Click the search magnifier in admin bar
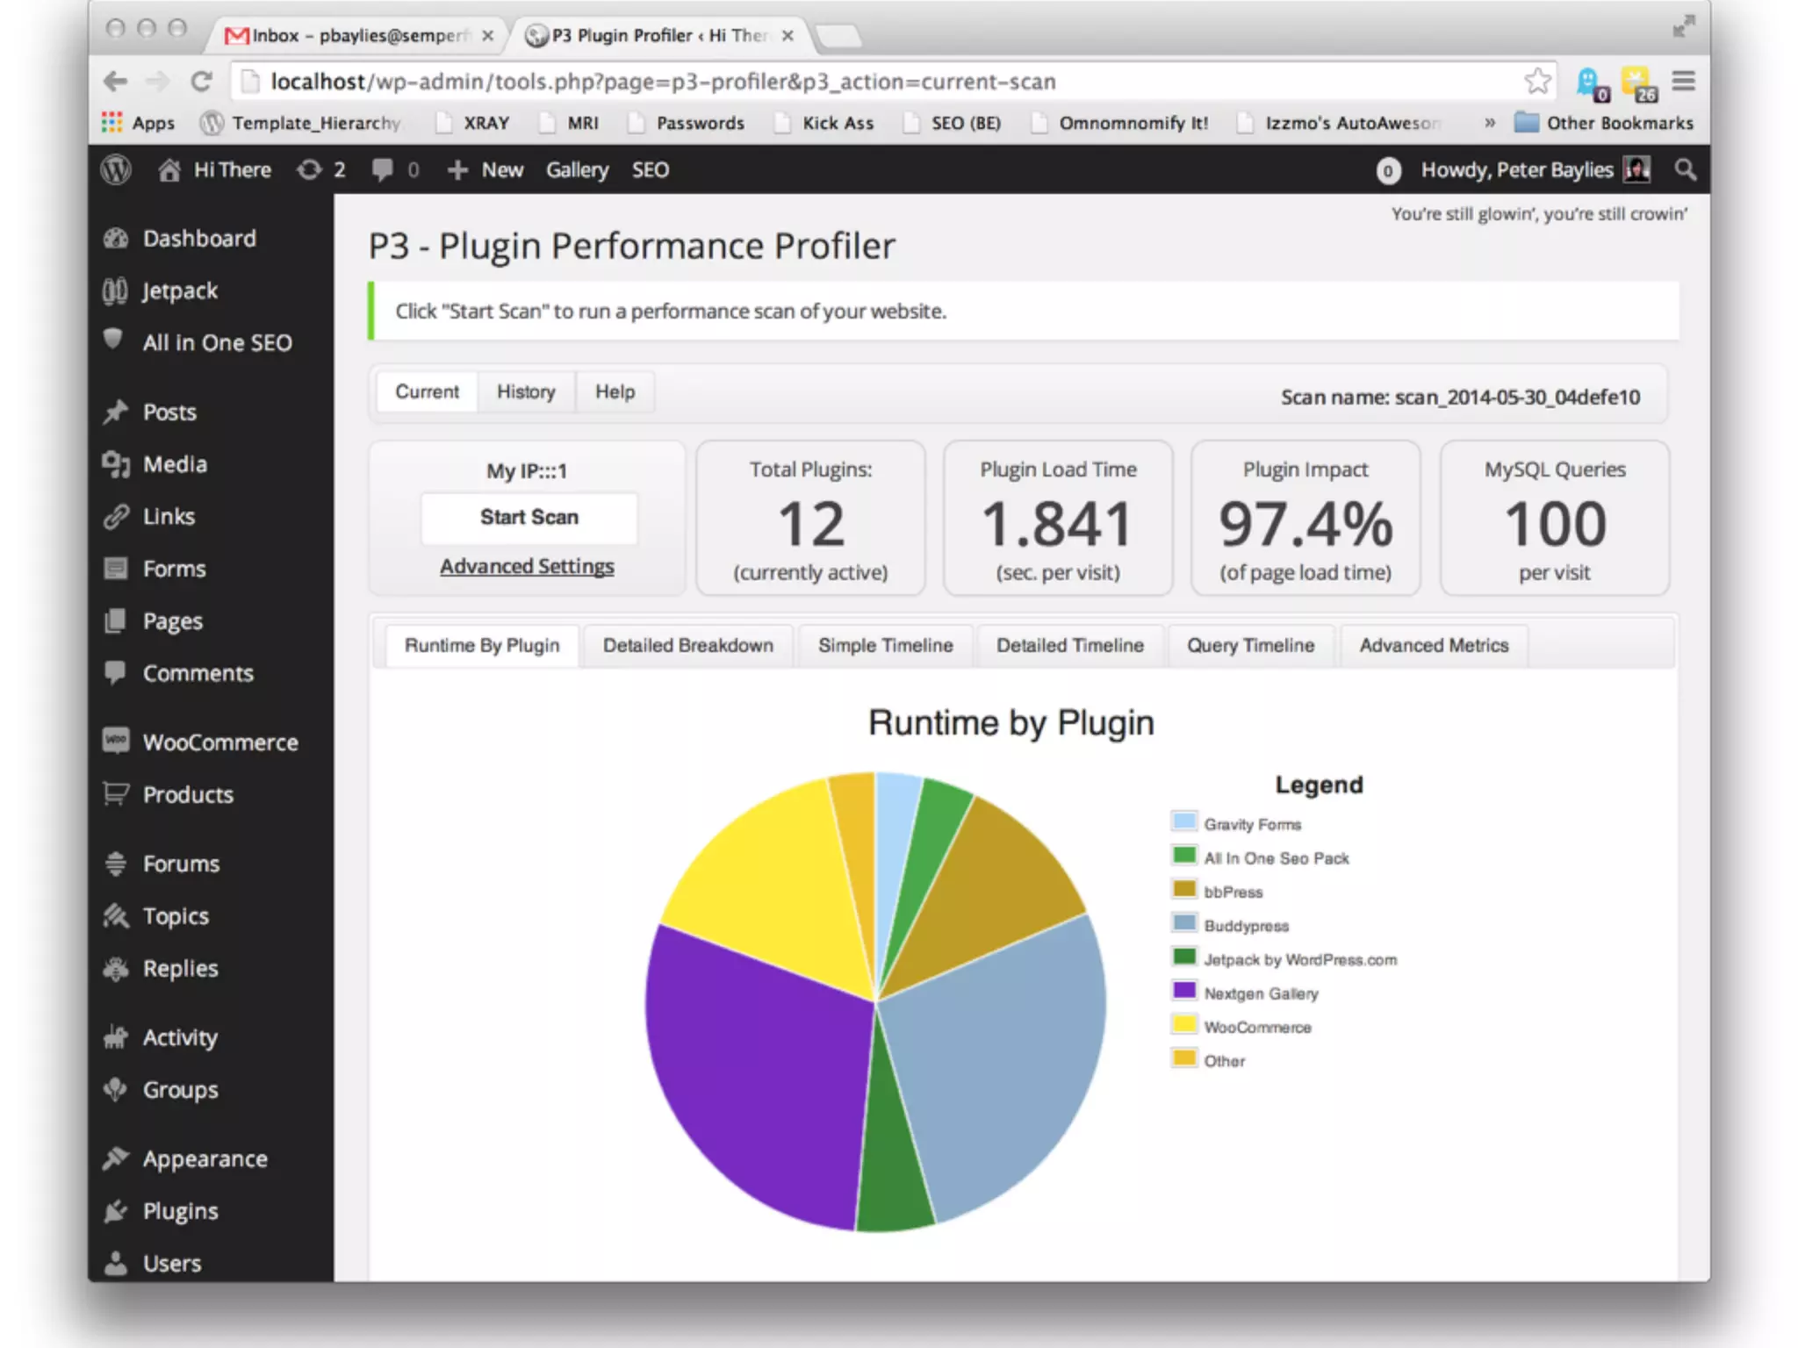 point(1685,169)
